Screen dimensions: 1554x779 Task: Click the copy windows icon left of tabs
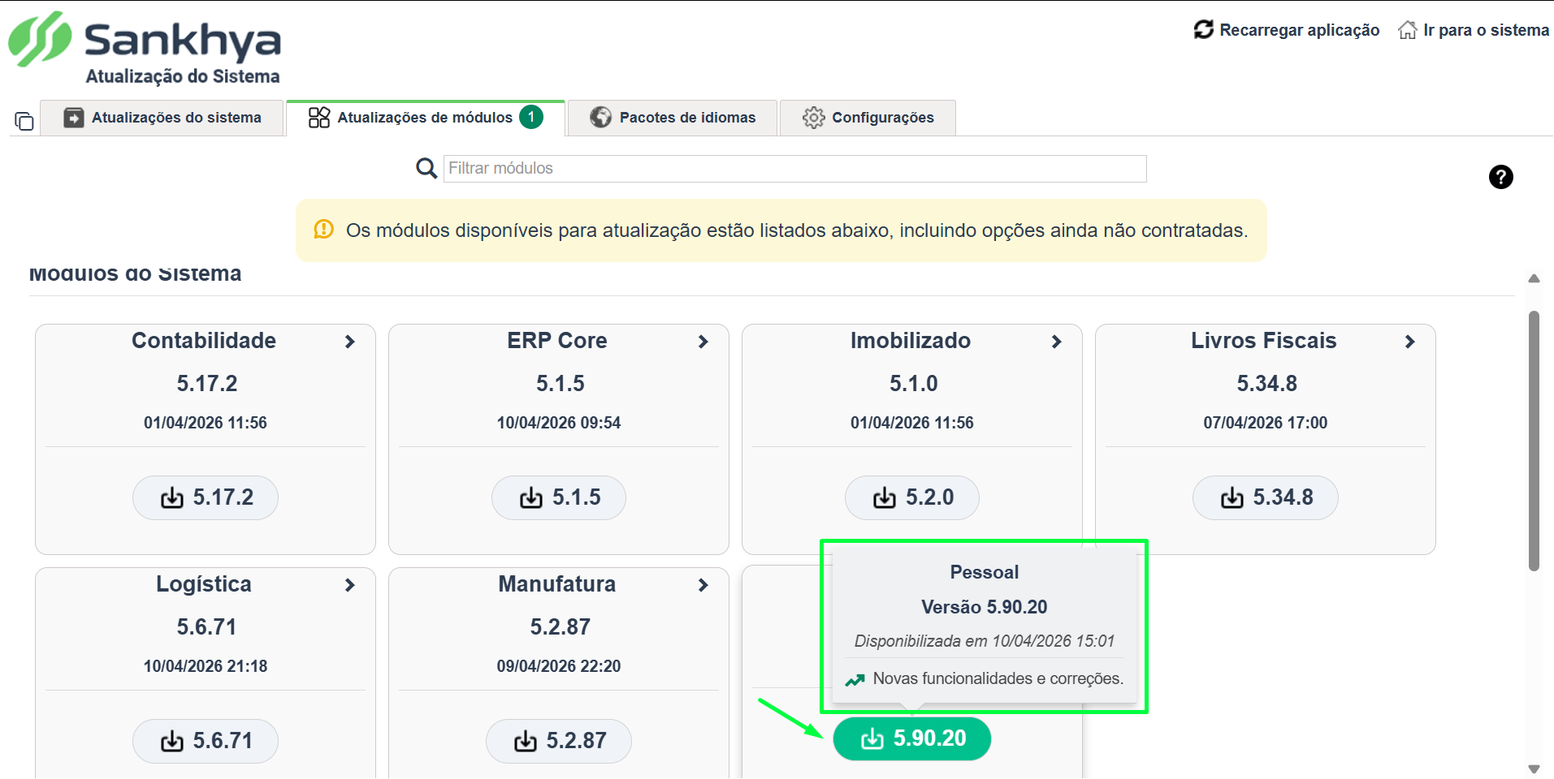[x=24, y=121]
